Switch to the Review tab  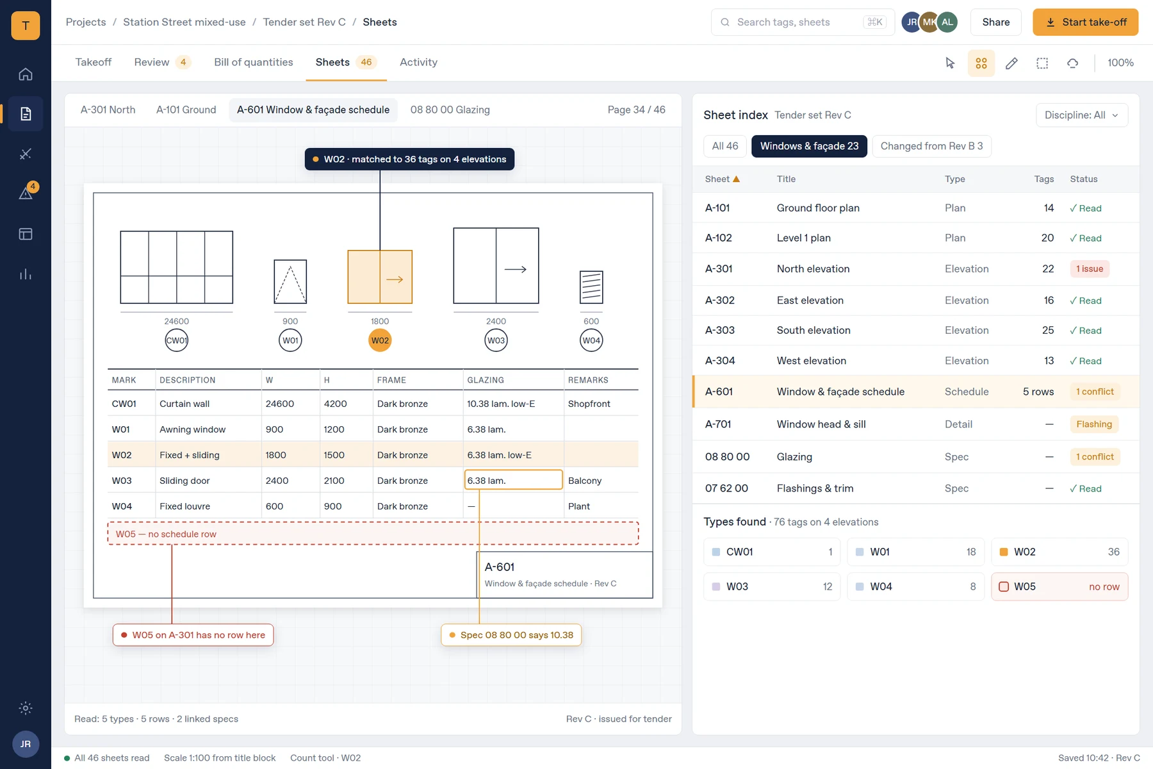click(162, 62)
